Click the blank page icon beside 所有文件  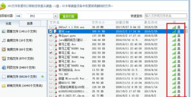[4, 77]
